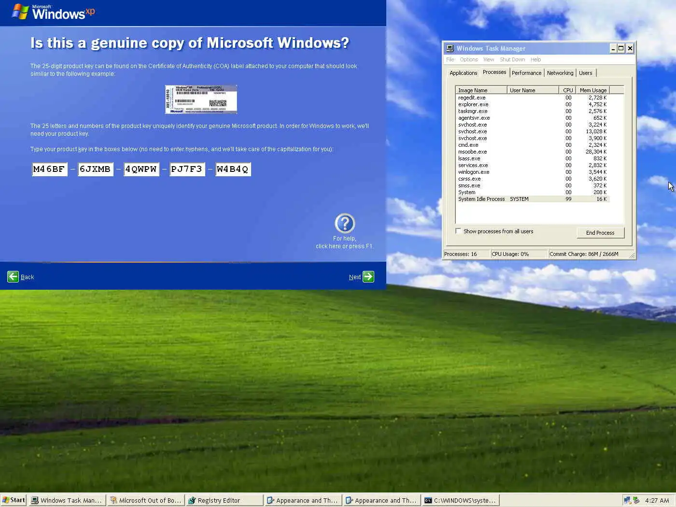Click the fifth product key box W4B4Q
The image size is (676, 507).
[x=233, y=169]
